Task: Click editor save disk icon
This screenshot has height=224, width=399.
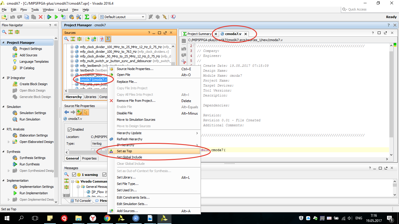Action: click(184, 41)
